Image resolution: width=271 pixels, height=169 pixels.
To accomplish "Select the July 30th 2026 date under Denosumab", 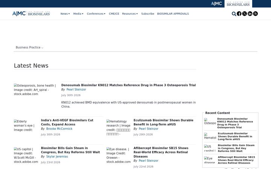I will [71, 95].
